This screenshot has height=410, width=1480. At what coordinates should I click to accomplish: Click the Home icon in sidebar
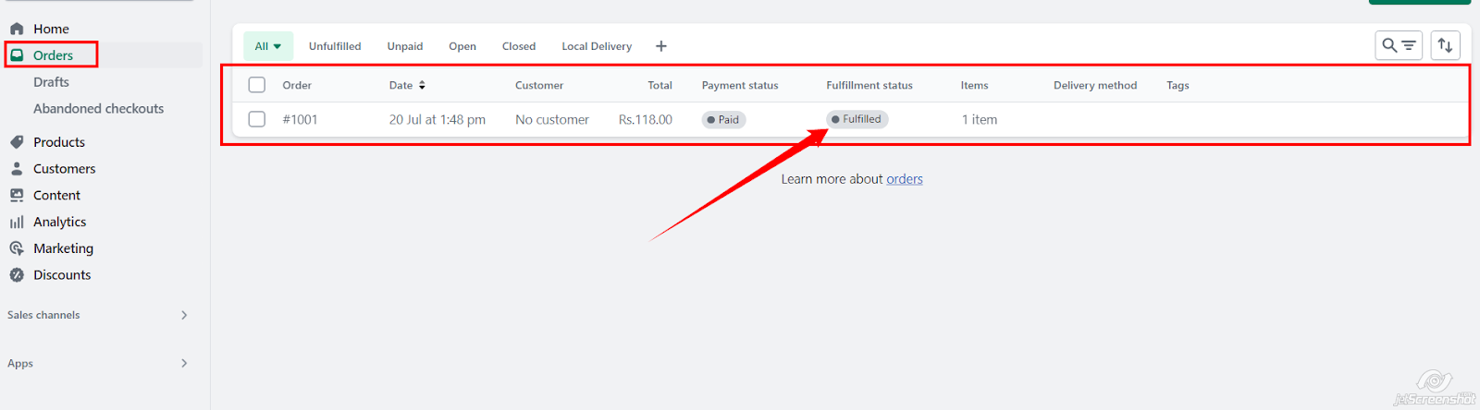pos(17,29)
